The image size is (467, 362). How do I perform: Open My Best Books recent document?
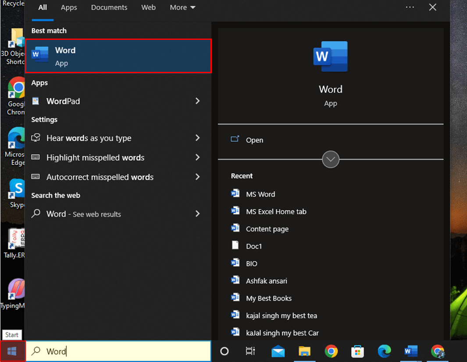click(x=268, y=298)
